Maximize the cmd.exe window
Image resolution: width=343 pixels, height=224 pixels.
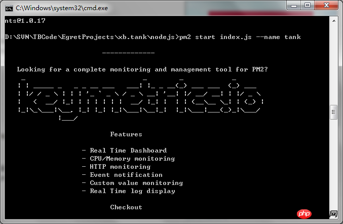[308, 6]
